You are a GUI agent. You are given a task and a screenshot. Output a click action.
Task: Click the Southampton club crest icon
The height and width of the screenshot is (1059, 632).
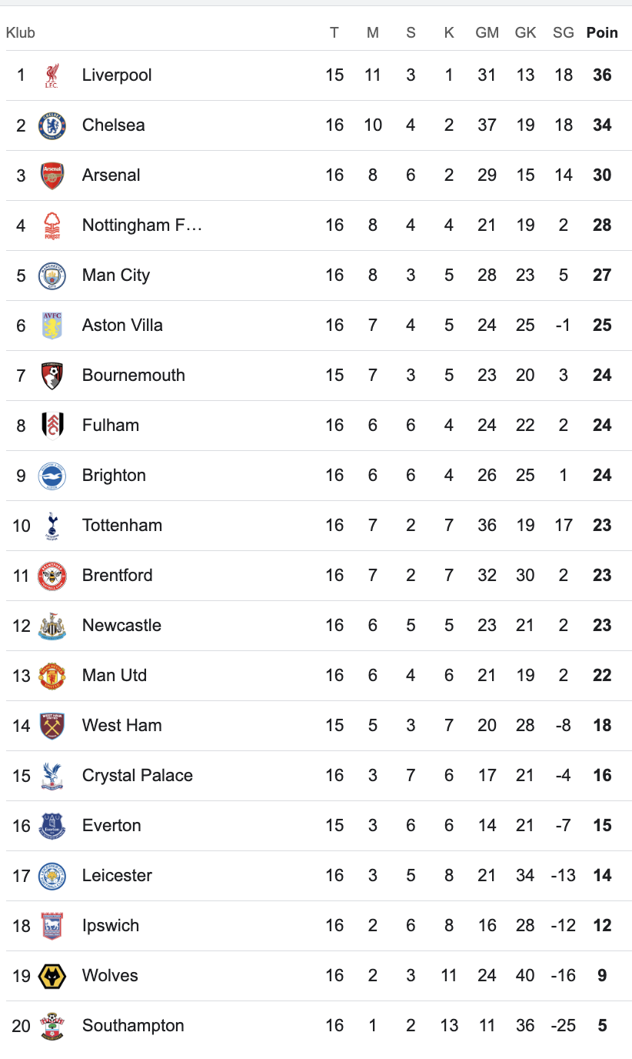tap(52, 1026)
